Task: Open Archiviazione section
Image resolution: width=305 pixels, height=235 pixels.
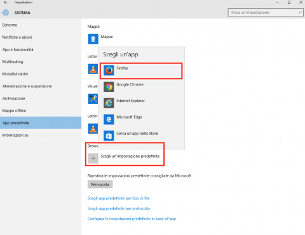Action: point(41,98)
